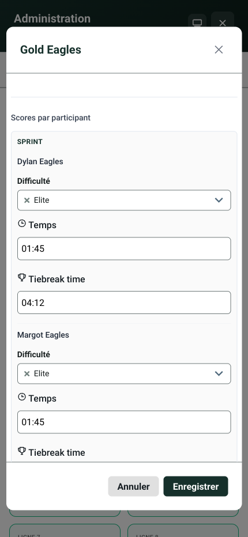Clear Elite difficulty for Margot Eagles
Viewport: 248px width, 537px height.
(x=27, y=373)
